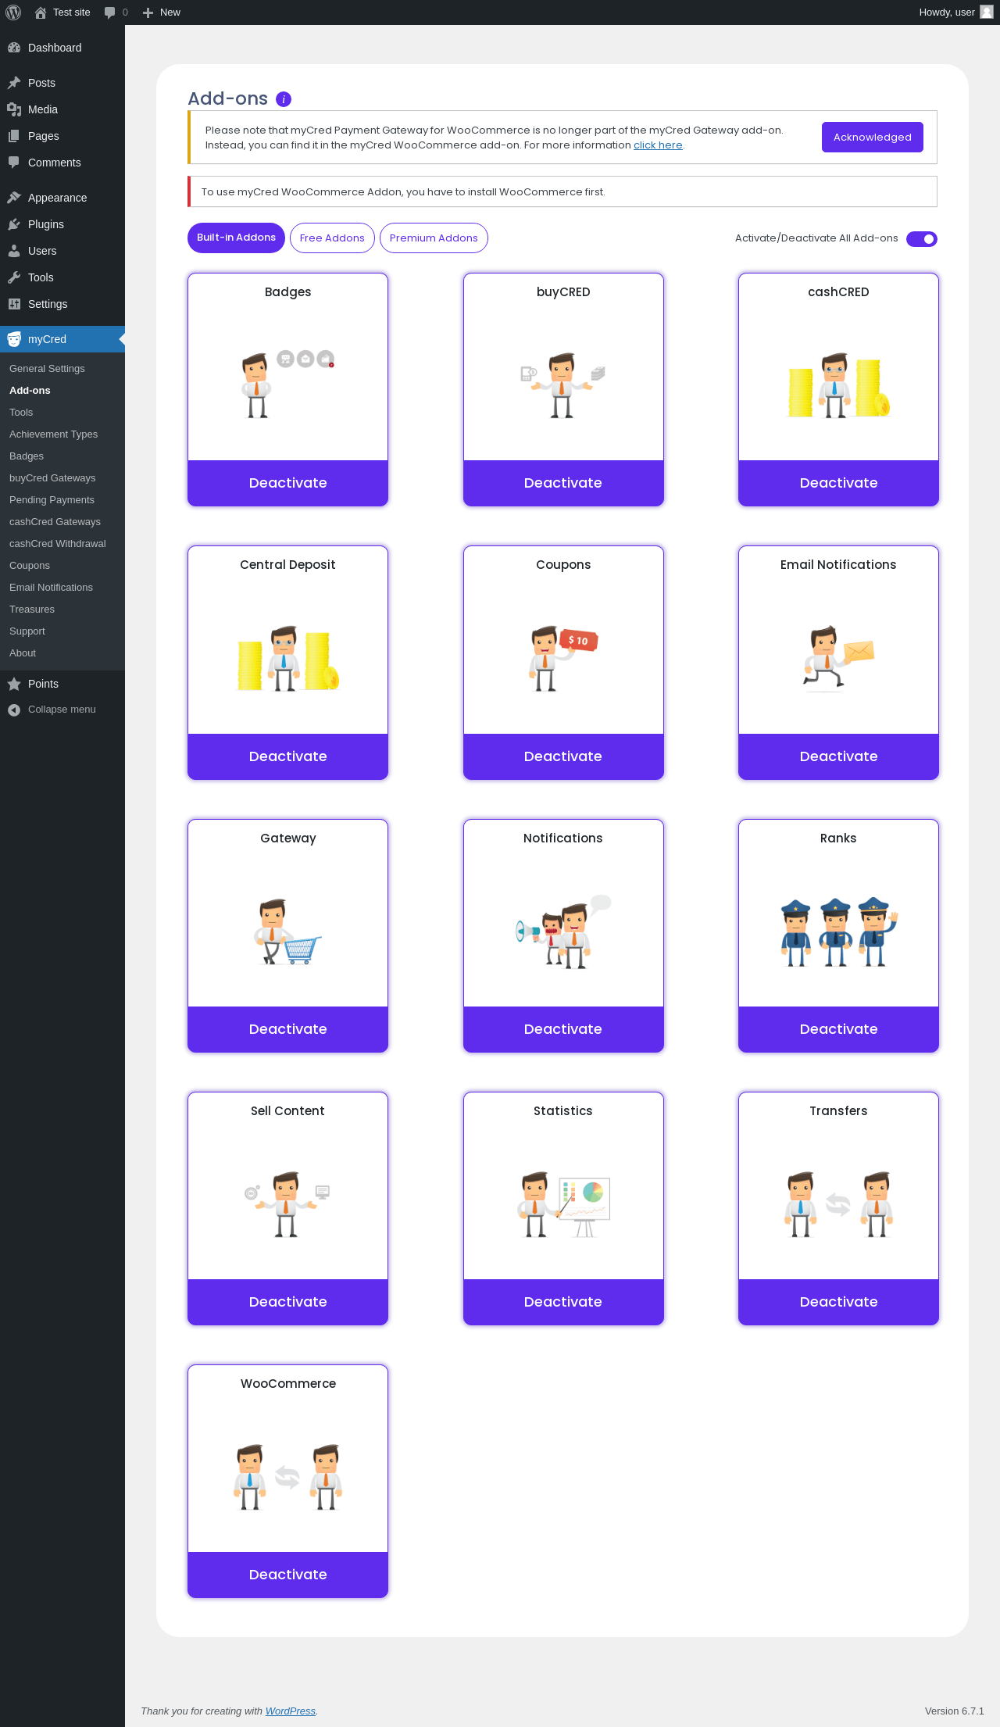This screenshot has height=1727, width=1000.
Task: Deactivate the Transfers add-on
Action: (838, 1302)
